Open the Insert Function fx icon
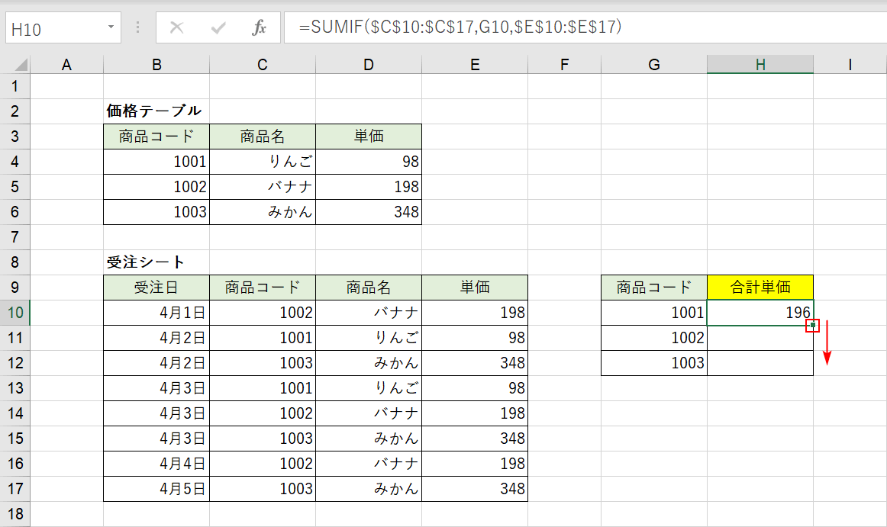 point(259,27)
